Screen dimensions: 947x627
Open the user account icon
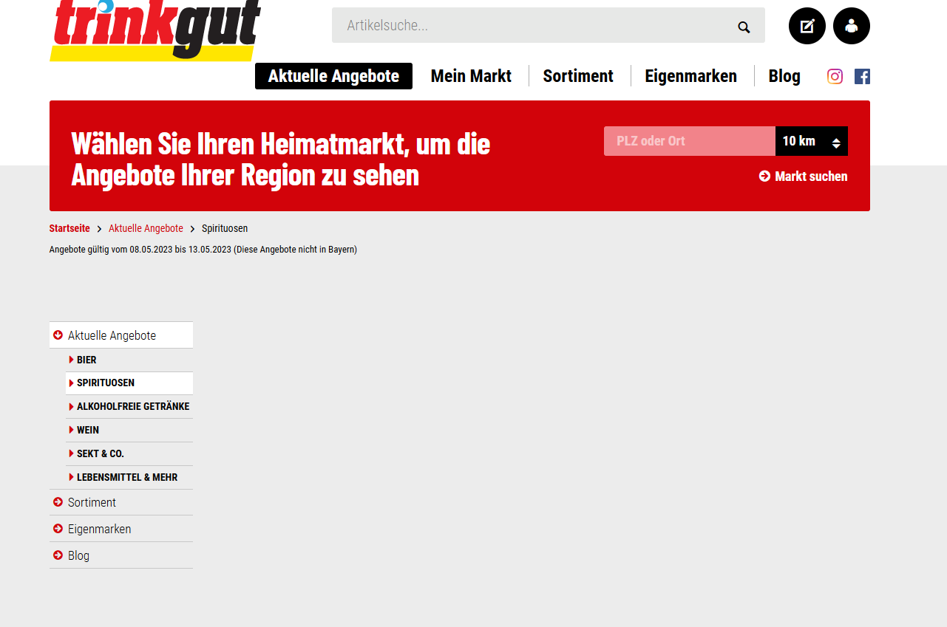point(852,26)
